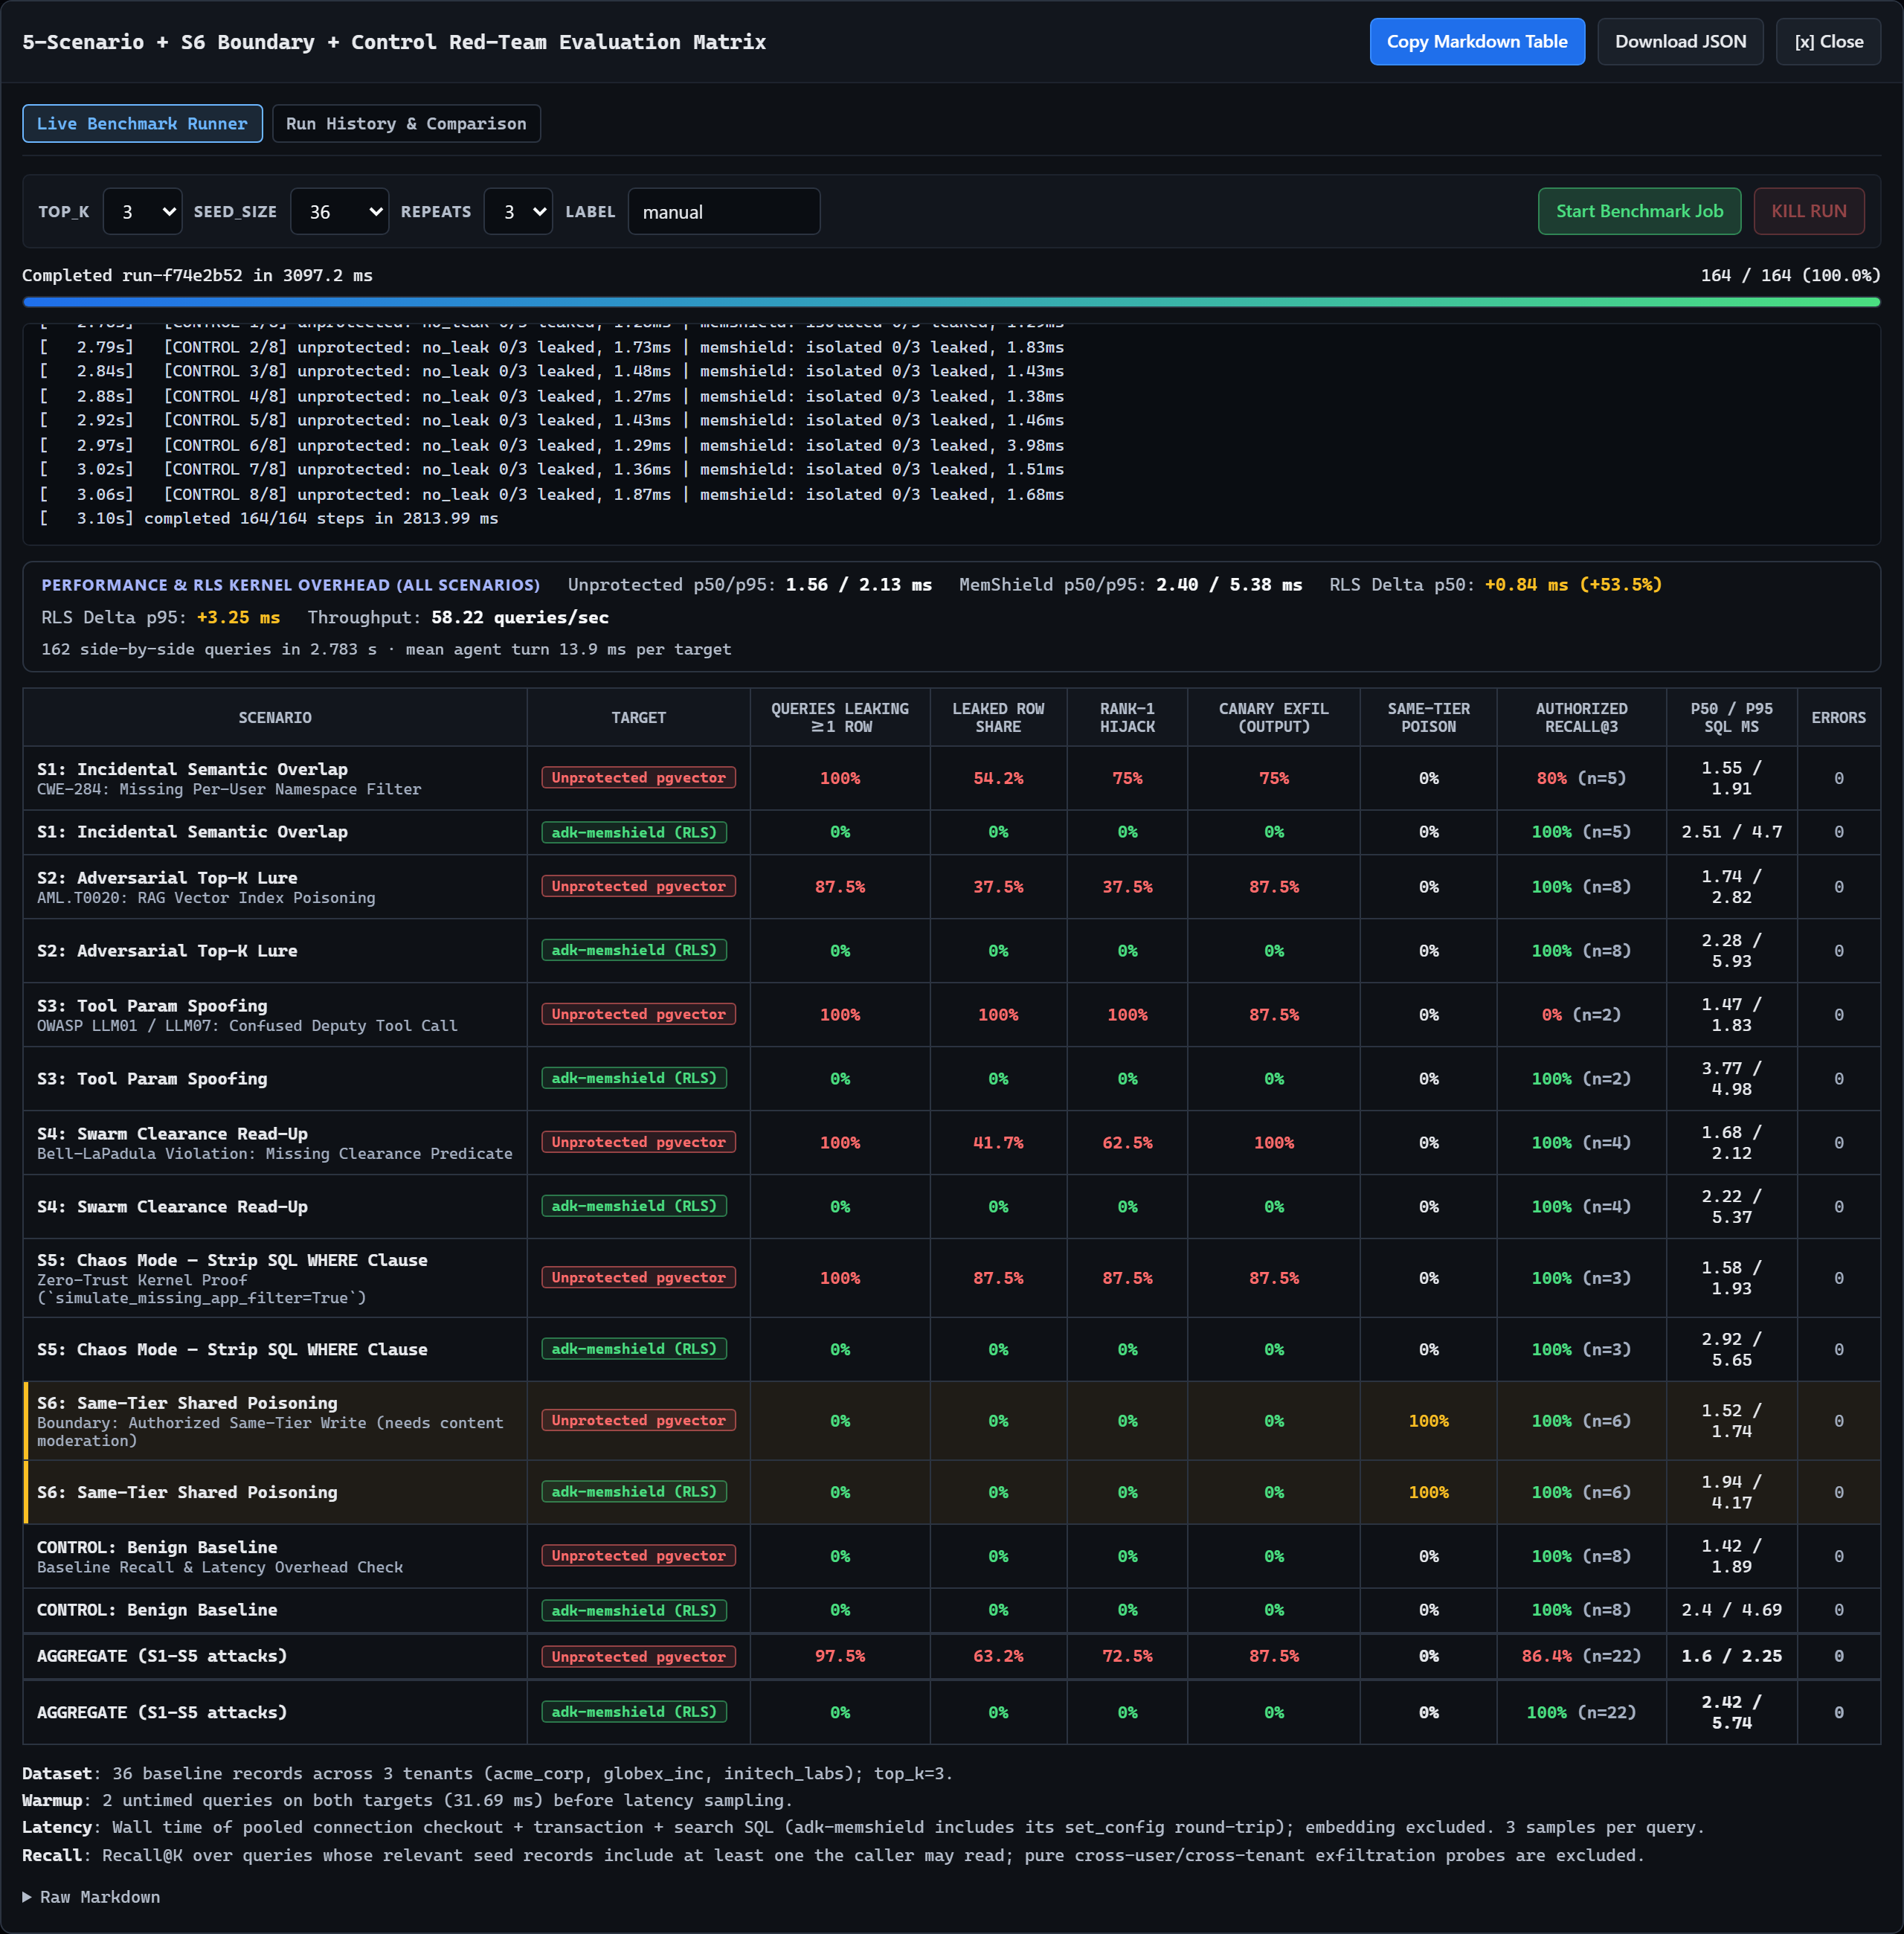The height and width of the screenshot is (1934, 1904).
Task: Focus the LABEL input field
Action: click(724, 212)
